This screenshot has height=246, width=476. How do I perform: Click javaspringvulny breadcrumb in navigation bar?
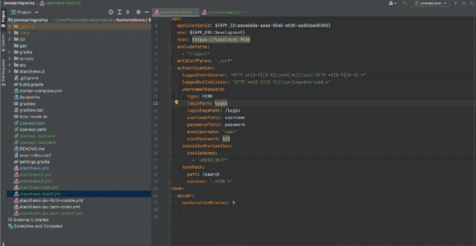19,3
